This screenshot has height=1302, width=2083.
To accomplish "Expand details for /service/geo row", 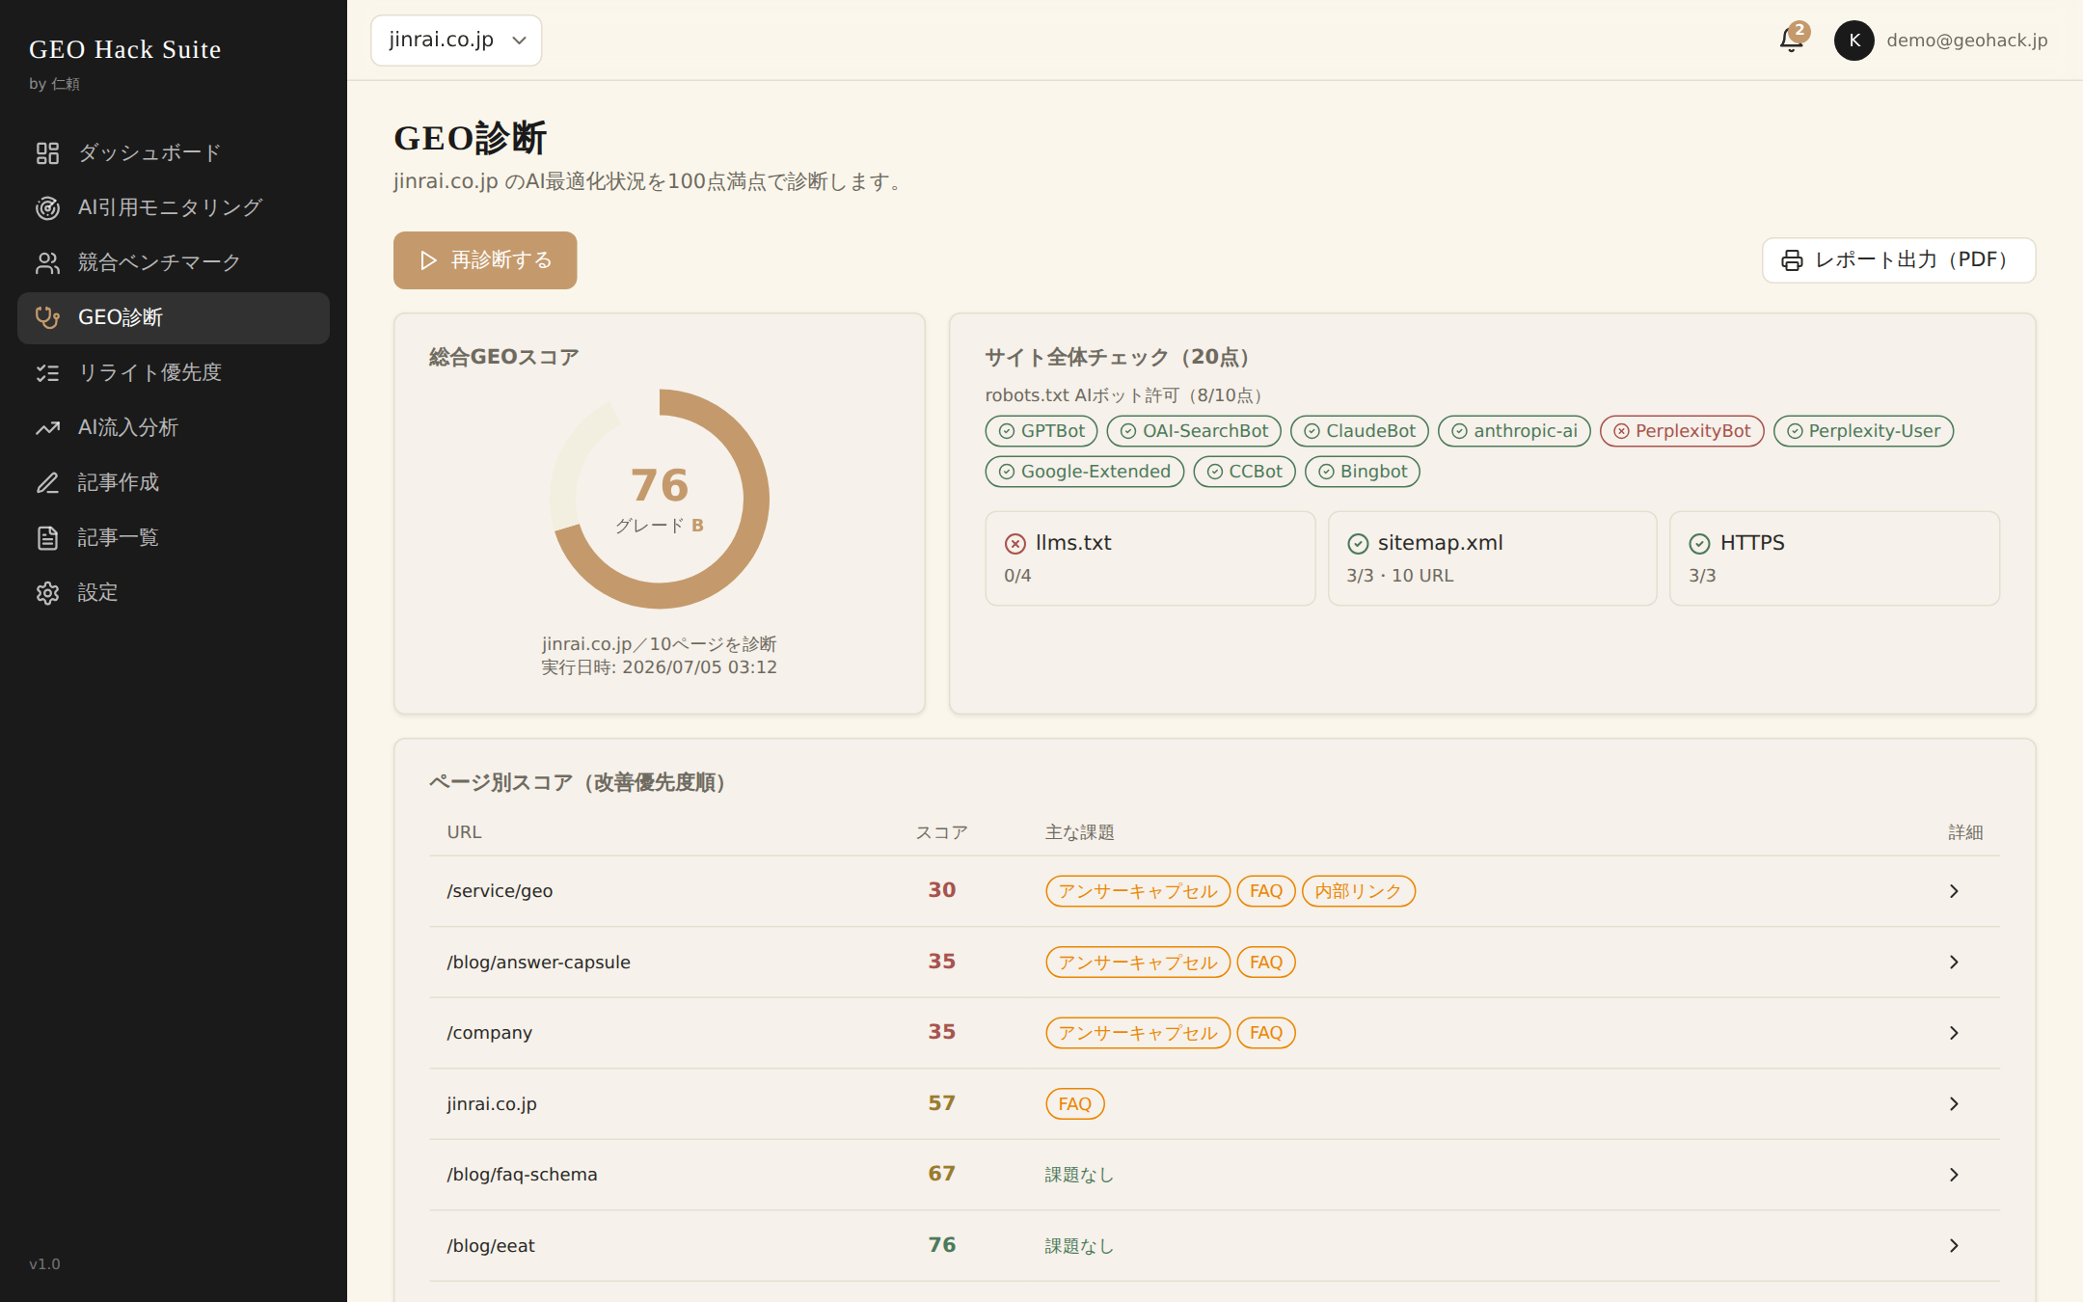I will point(1954,891).
